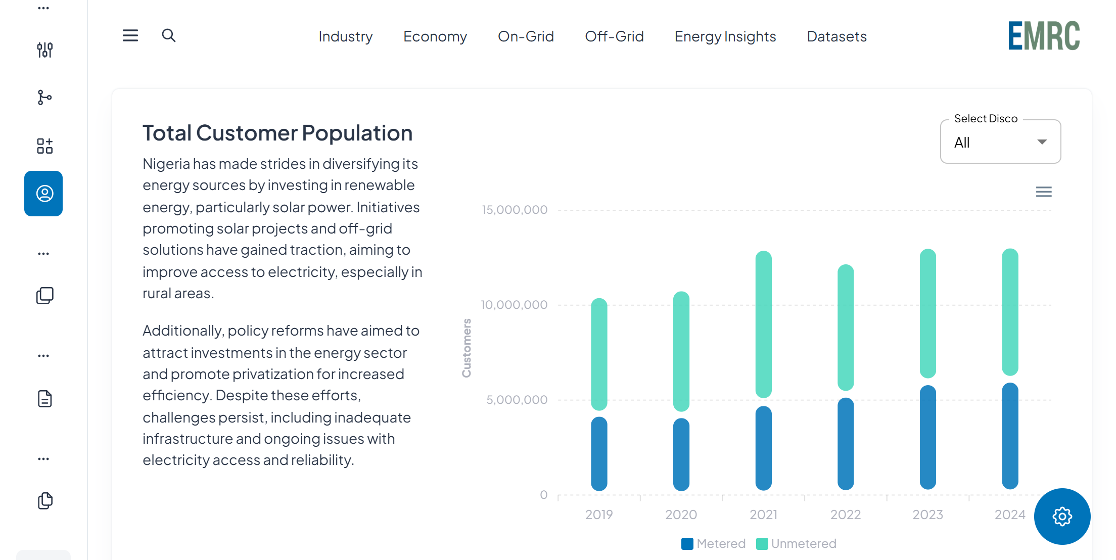
Task: Click the 2019 Metered blue bar
Action: click(599, 454)
